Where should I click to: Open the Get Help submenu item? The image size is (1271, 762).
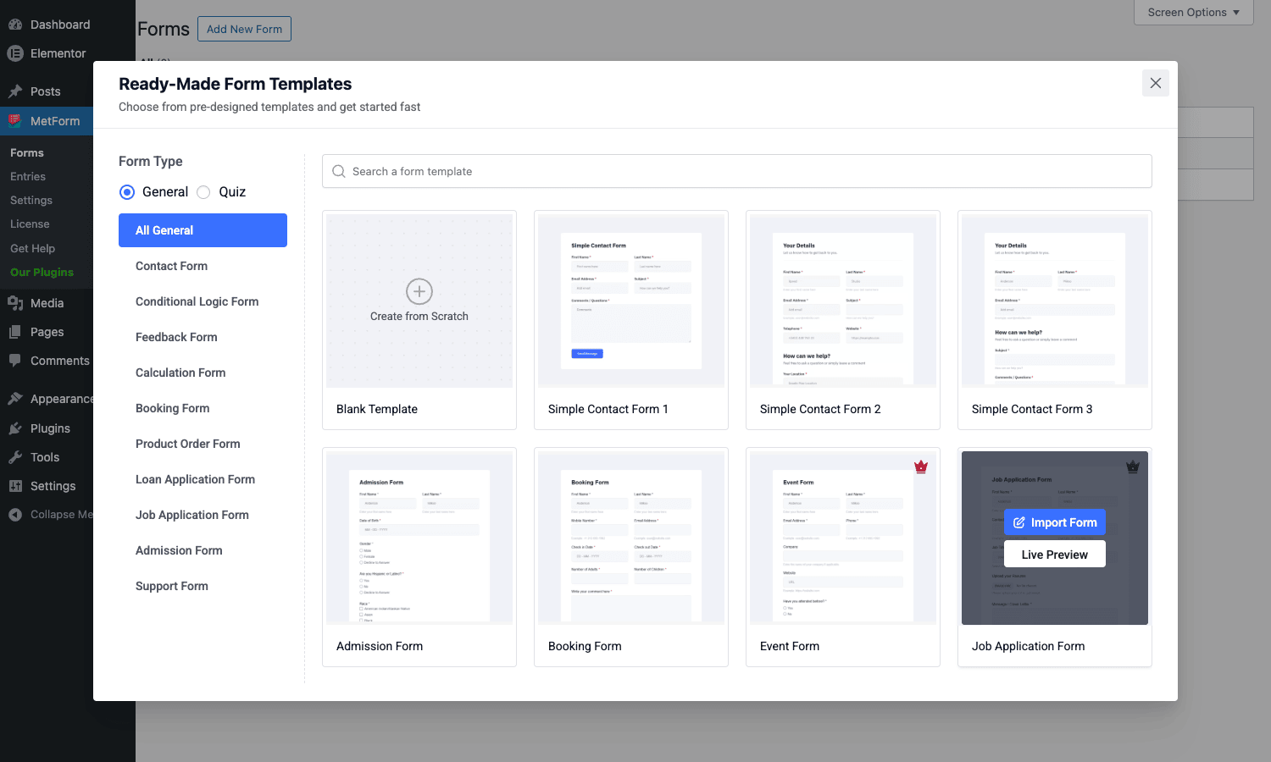coord(32,249)
